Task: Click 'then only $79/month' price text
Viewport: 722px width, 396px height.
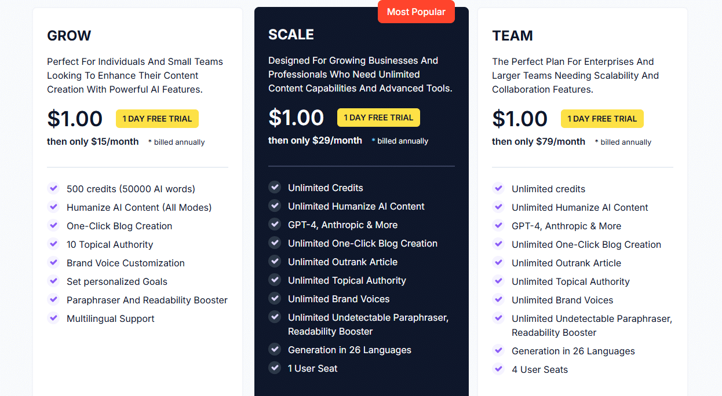Action: coord(539,141)
